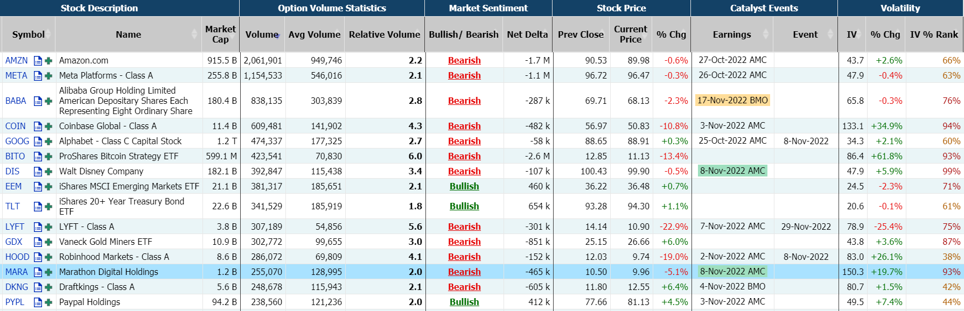Open the document icon in META row
The image size is (964, 311).
[38, 76]
